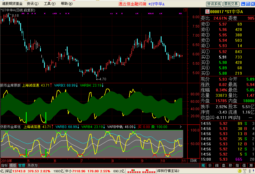
Task: Click the 股市金库原版 indicator name
Action: [11, 85]
